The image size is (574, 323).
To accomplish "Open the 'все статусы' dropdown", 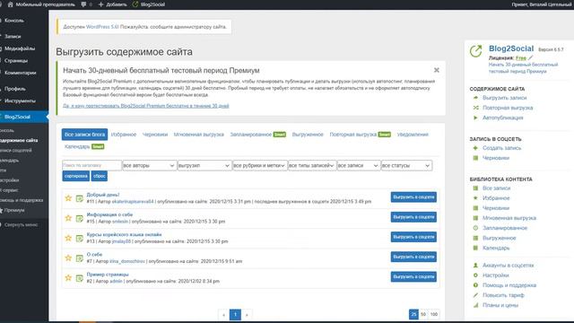I will click(x=406, y=165).
